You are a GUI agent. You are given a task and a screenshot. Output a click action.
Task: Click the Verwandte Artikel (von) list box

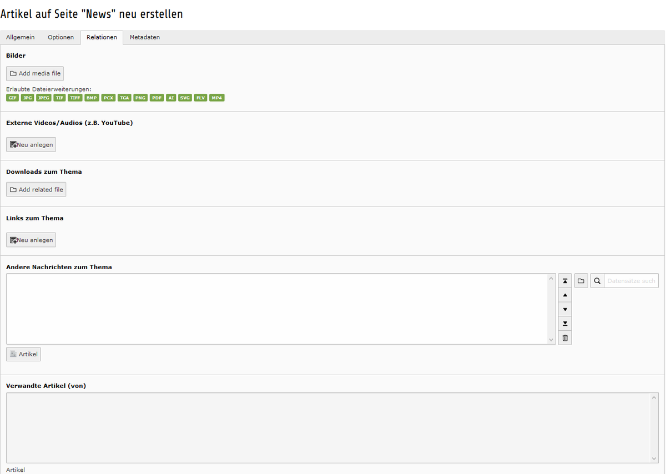click(x=327, y=427)
